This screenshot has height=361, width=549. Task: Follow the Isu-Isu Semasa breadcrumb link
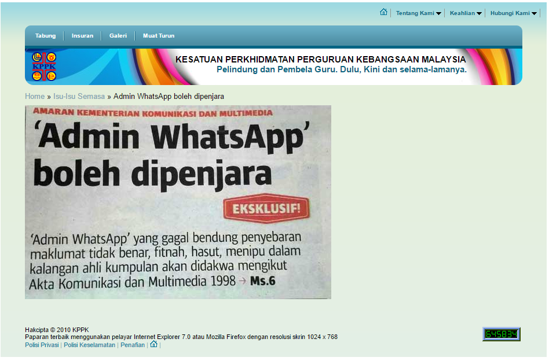point(79,97)
